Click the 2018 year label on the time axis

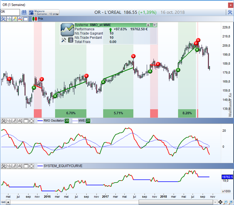pos(163,197)
